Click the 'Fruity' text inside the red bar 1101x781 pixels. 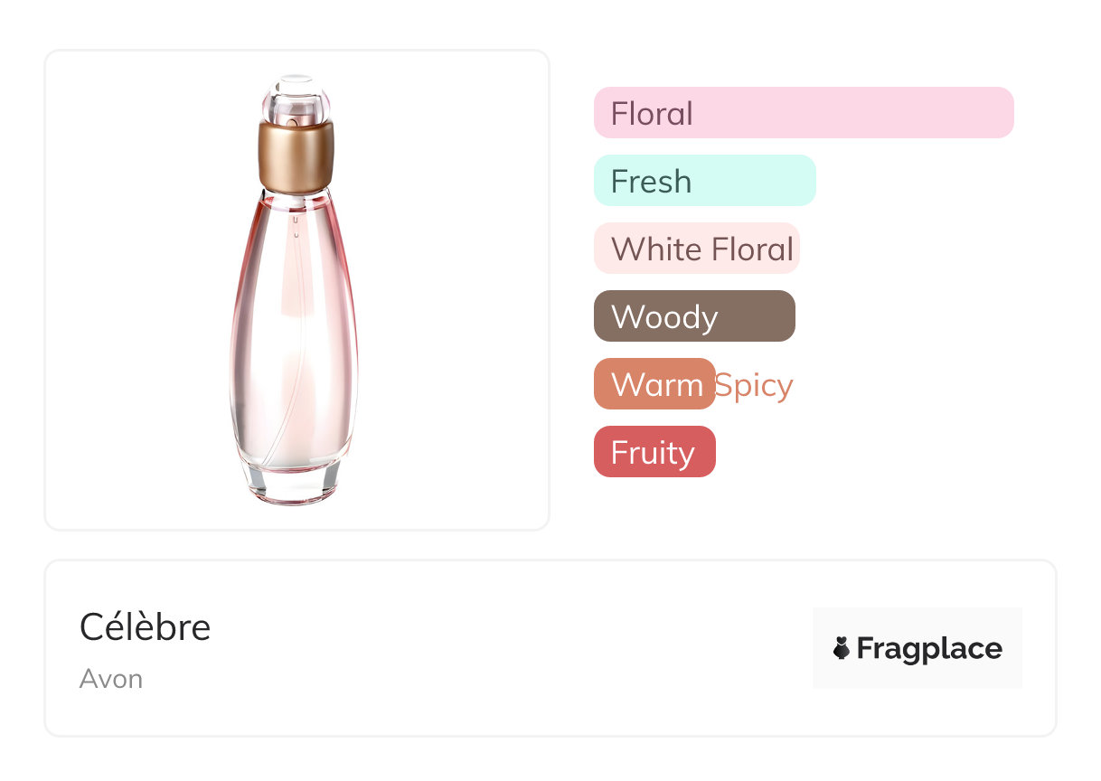tap(653, 453)
